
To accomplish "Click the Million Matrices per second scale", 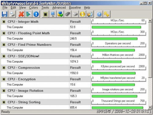I will (x=119, y=56).
